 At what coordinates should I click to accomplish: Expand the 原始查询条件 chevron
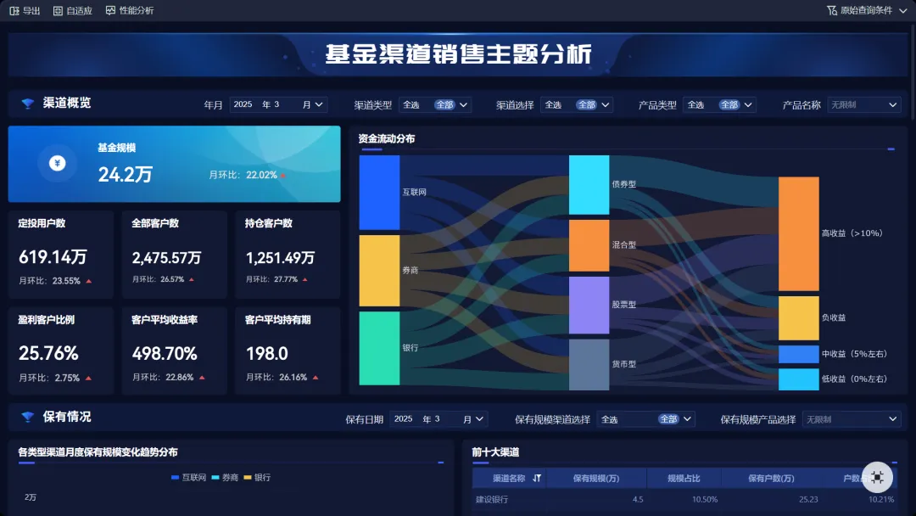902,11
